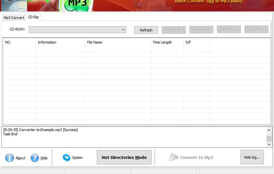274x174 pixels.
Task: Open Help via question mark icon
Action: click(x=35, y=158)
